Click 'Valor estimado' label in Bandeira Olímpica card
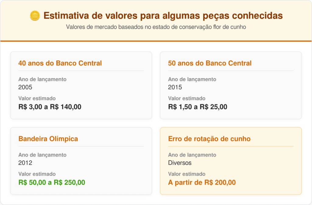312x205 pixels. (x=37, y=174)
